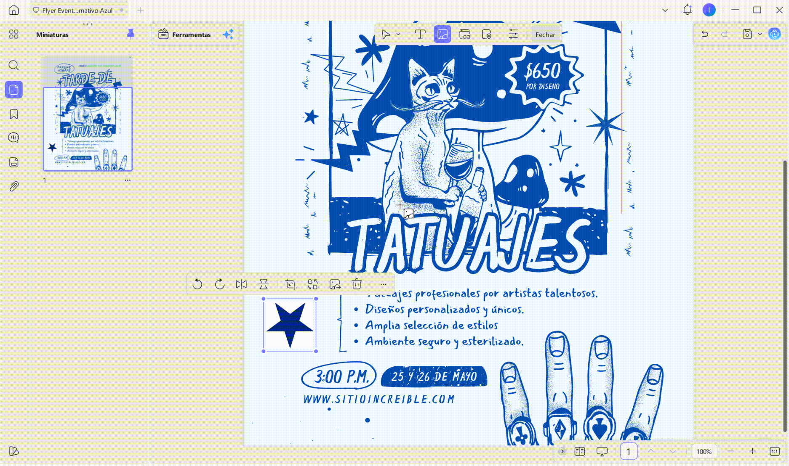
Task: Select the dark star image on page
Action: pyautogui.click(x=290, y=325)
